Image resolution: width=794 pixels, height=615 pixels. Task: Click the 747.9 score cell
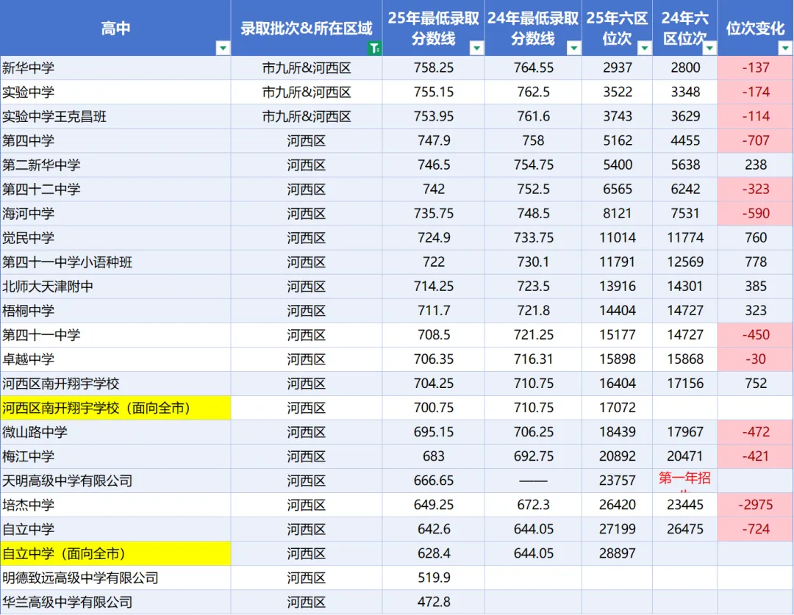pos(434,141)
